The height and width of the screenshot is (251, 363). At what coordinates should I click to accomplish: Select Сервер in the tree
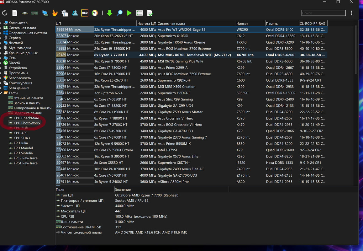tap(15, 38)
